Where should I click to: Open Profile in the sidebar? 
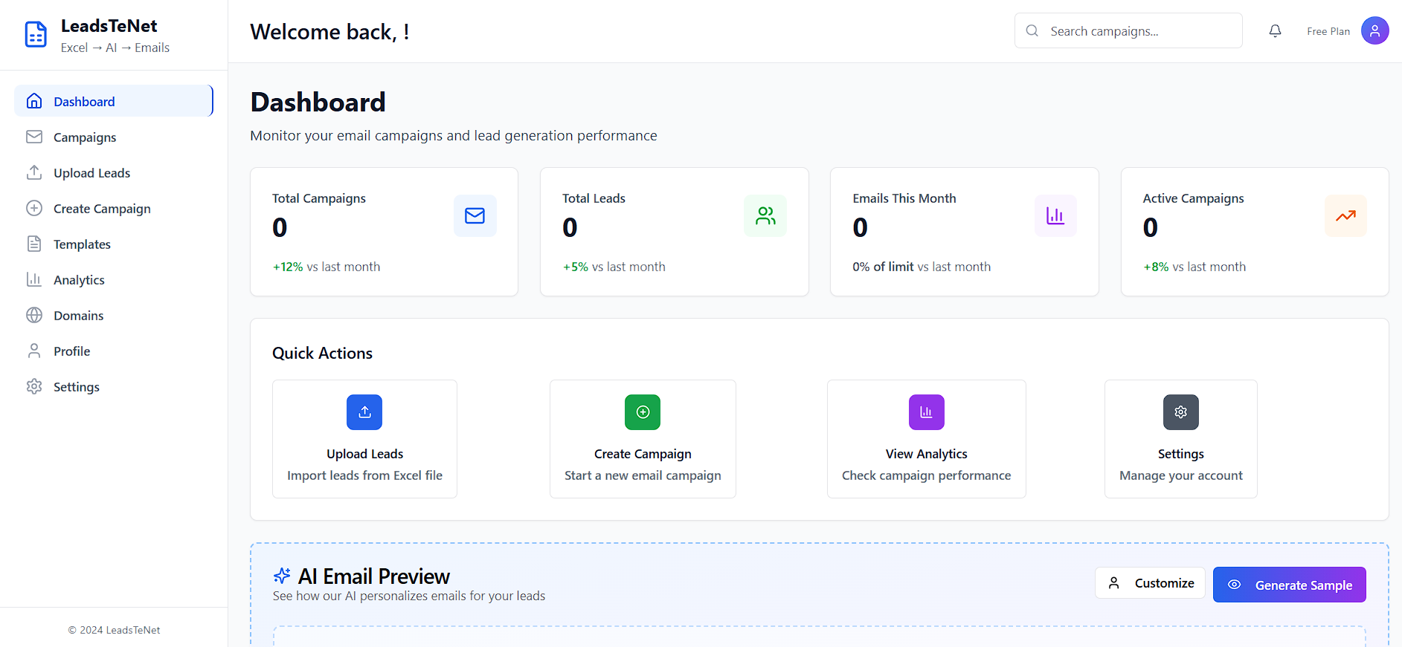(114, 351)
